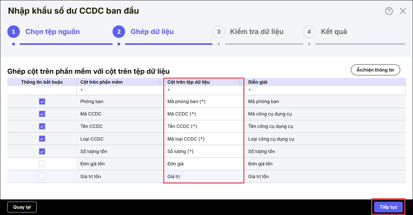This screenshot has height=215, width=413.
Task: Switch to the Ghép dữ liệu step
Action: click(152, 32)
